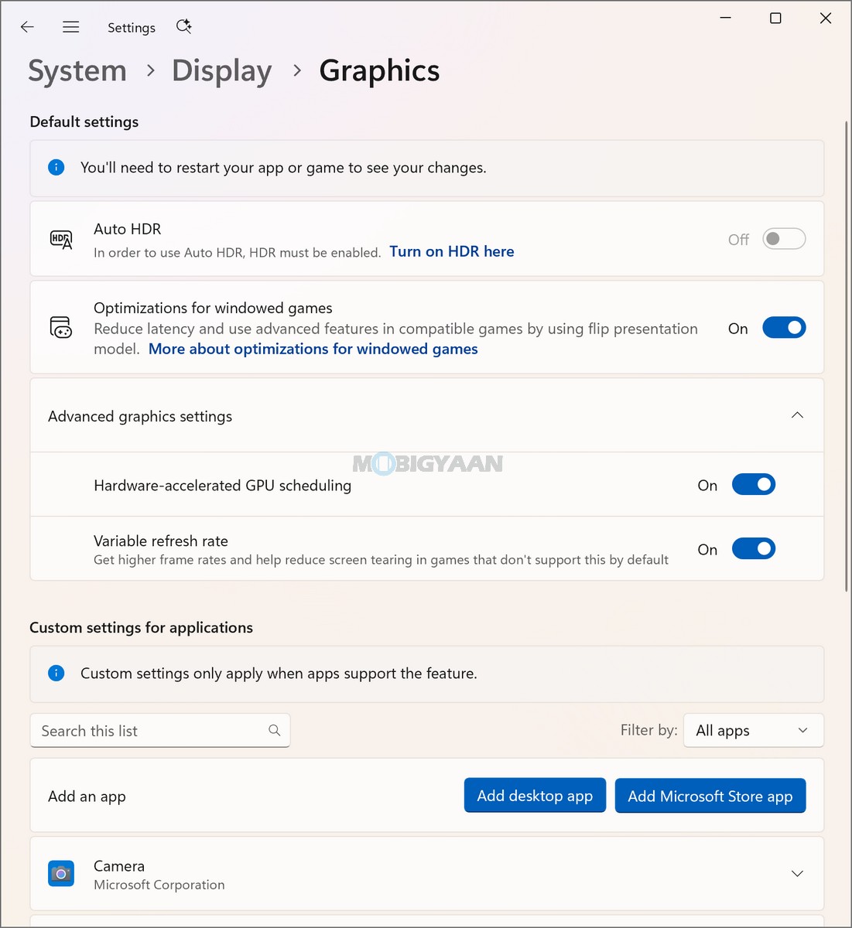Click the search sparkle icon beside Settings
The height and width of the screenshot is (928, 852).
click(x=183, y=26)
